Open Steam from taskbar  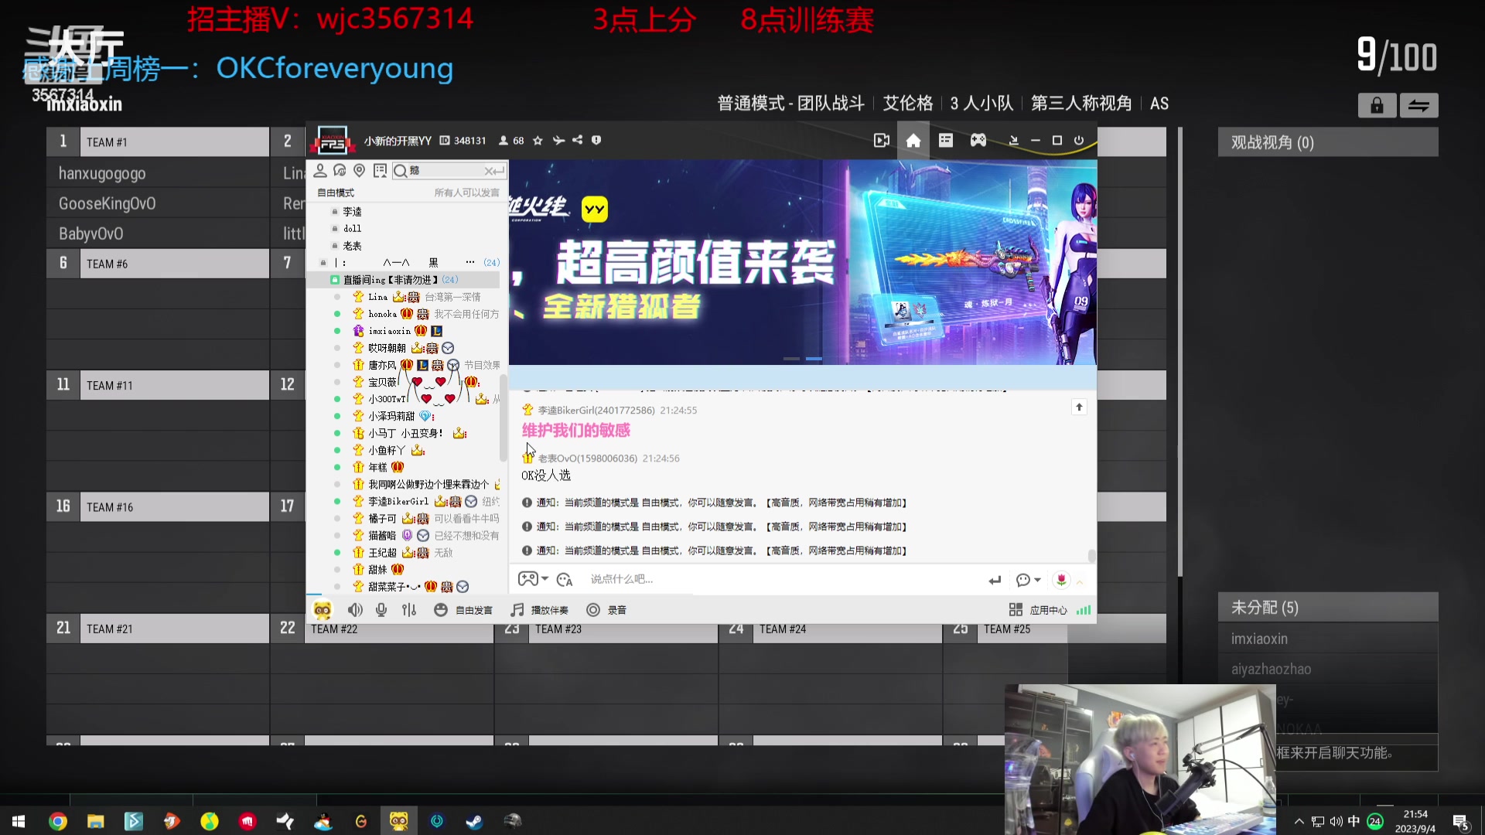coord(474,821)
